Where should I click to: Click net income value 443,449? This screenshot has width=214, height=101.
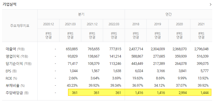point(137,64)
